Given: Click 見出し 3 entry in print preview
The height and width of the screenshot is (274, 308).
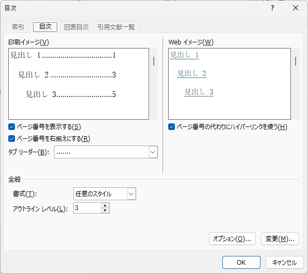Looking at the screenshot, I should [x=71, y=94].
